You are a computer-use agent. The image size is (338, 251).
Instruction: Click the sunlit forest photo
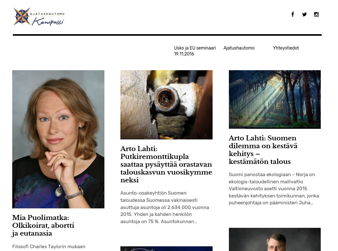275,100
